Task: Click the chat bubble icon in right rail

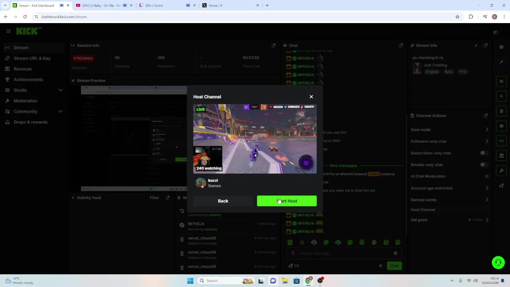Action: point(501,126)
